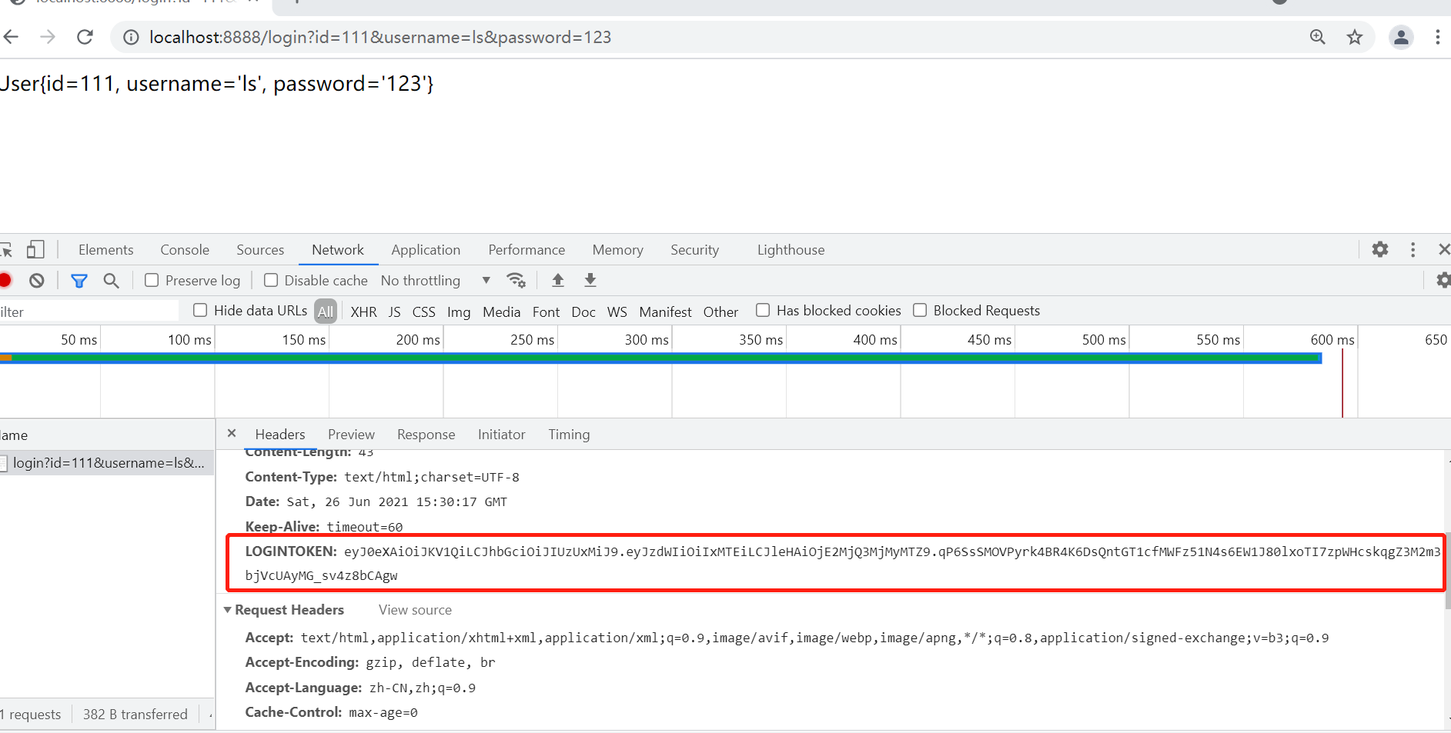Open the Chrome profile avatar
Image resolution: width=1451 pixels, height=733 pixels.
point(1401,37)
